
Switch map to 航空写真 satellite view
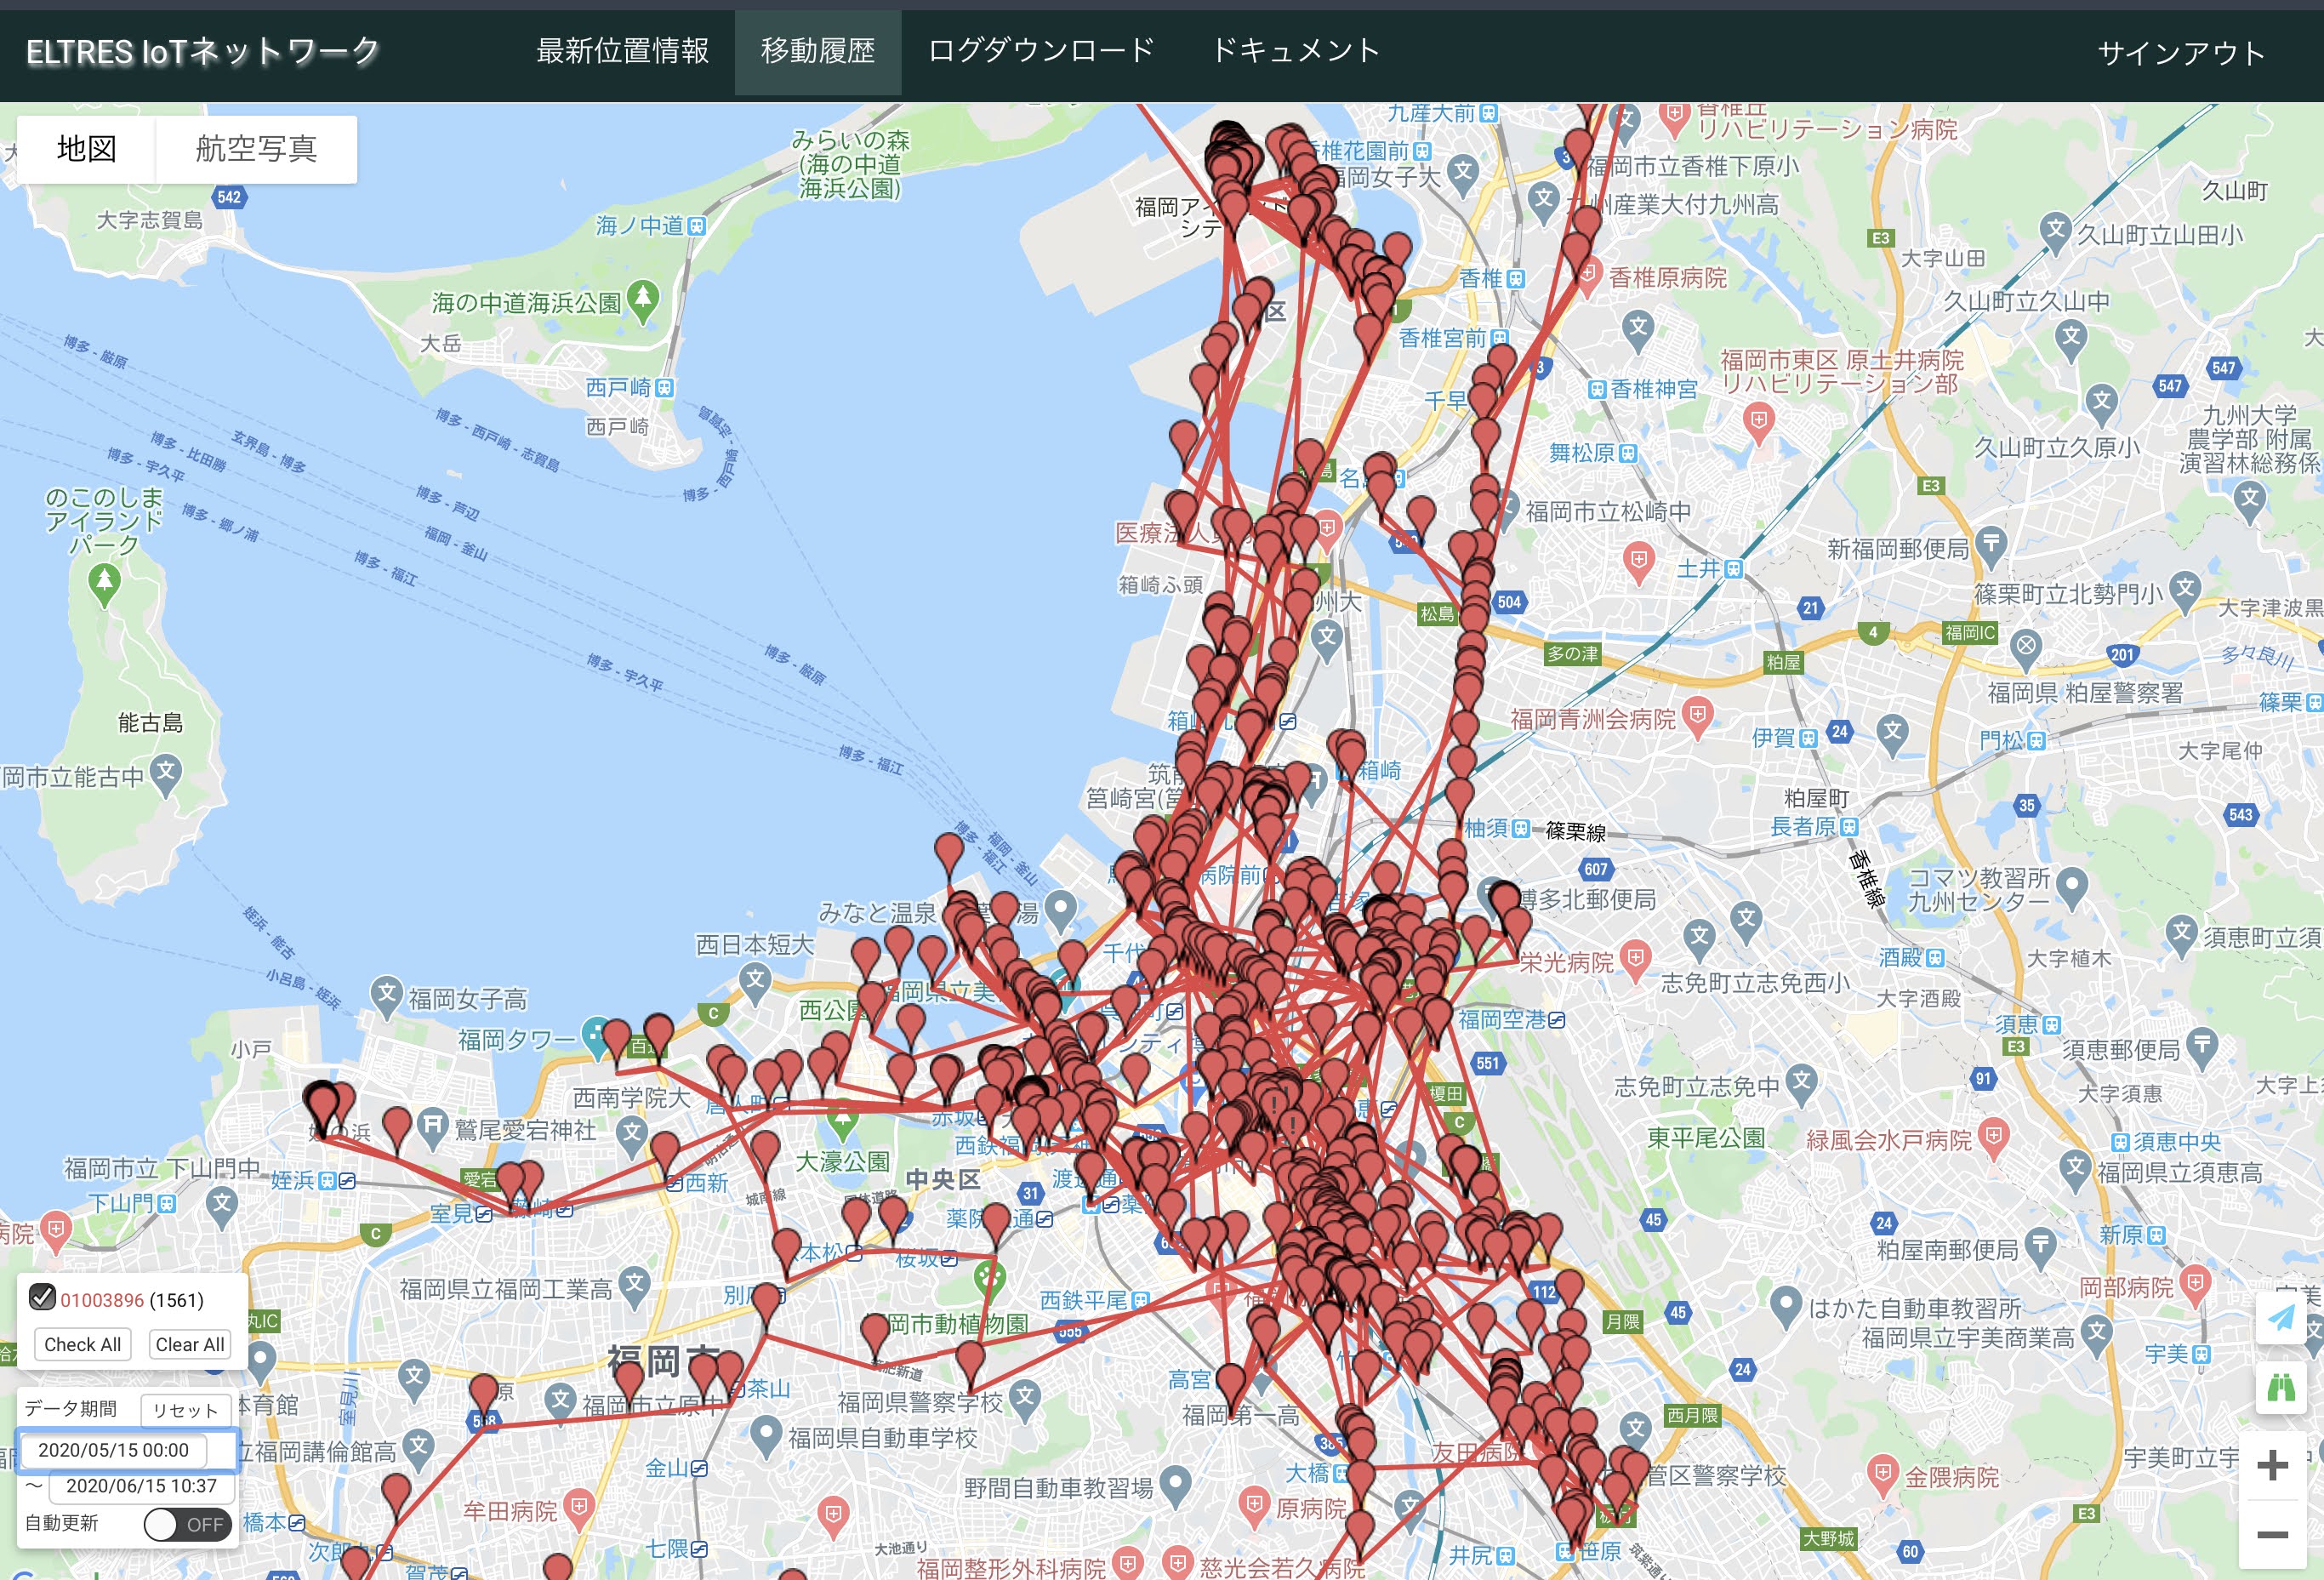coord(256,149)
